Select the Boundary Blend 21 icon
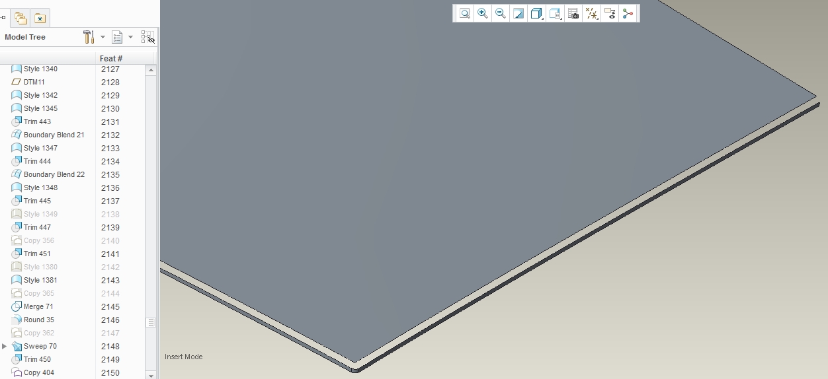 [x=17, y=135]
